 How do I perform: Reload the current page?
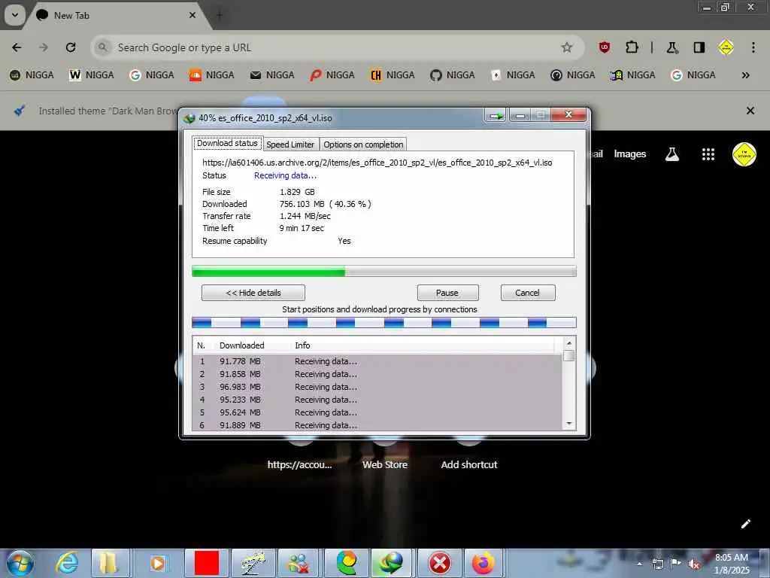click(x=71, y=47)
